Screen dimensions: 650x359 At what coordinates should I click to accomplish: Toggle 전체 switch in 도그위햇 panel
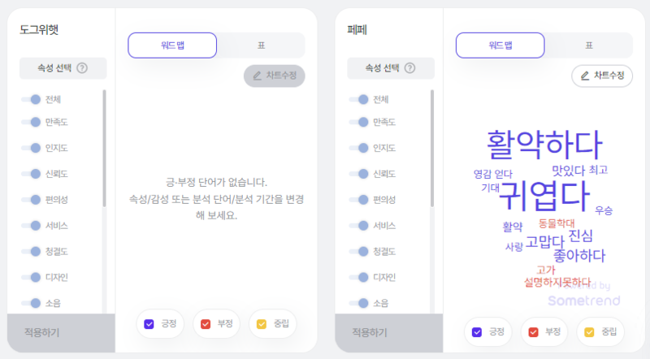[x=31, y=99]
